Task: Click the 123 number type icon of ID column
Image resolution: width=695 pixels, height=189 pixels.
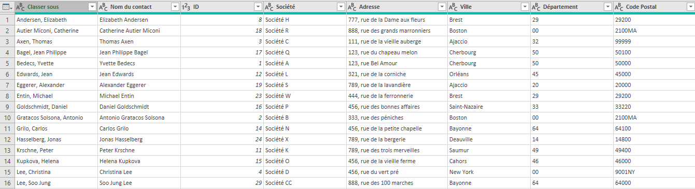Action: 187,7
